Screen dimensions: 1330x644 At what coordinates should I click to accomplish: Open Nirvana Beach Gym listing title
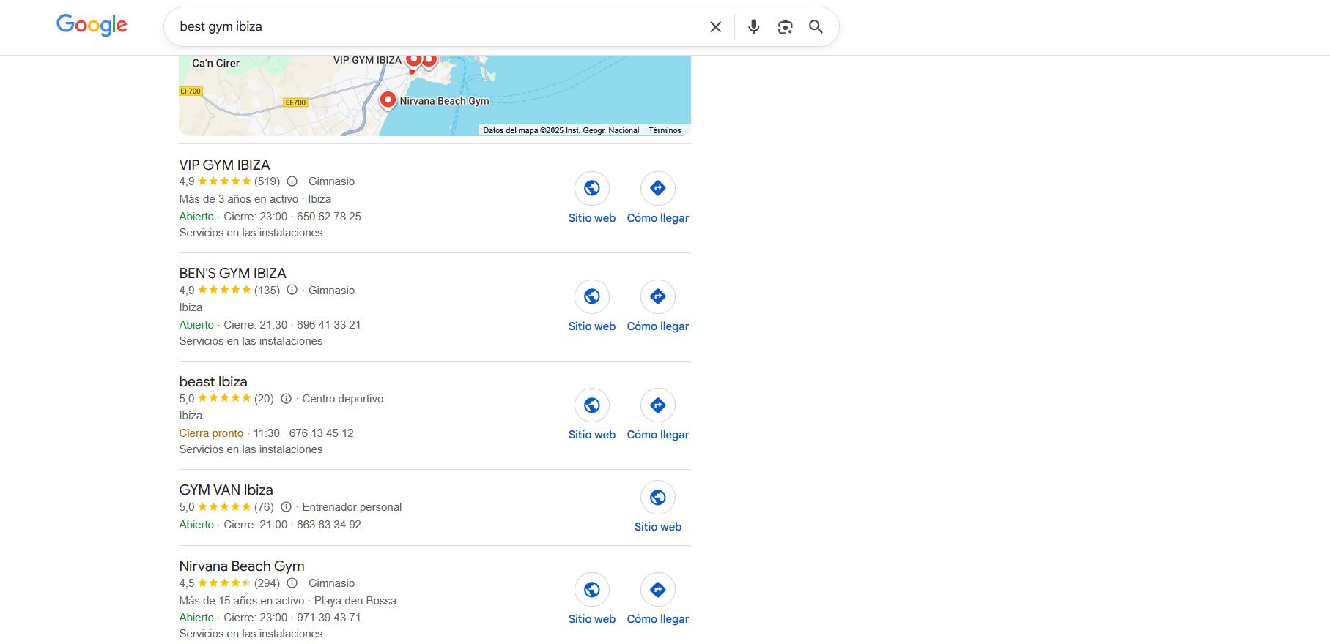[x=242, y=566]
